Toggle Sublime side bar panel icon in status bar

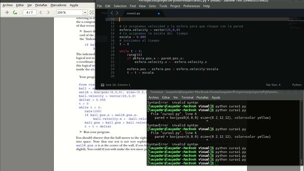pyautogui.click(x=103, y=85)
